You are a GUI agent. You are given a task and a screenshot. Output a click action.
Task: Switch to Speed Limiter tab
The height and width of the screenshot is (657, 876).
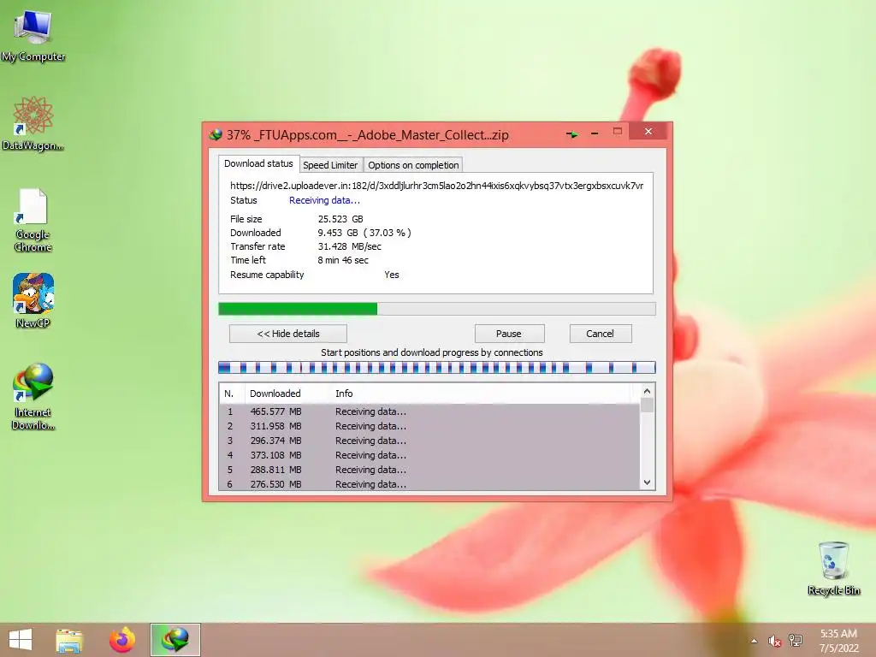tap(330, 165)
